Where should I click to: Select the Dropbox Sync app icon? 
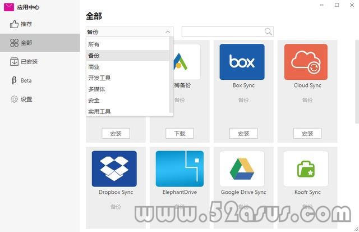(114, 169)
